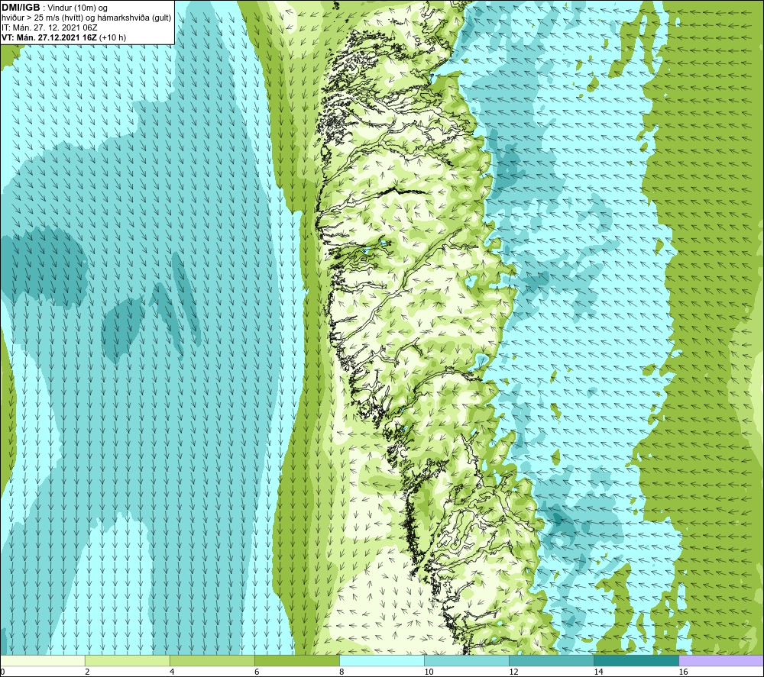Click the "10" scale label
The height and width of the screenshot is (677, 764).
click(429, 672)
